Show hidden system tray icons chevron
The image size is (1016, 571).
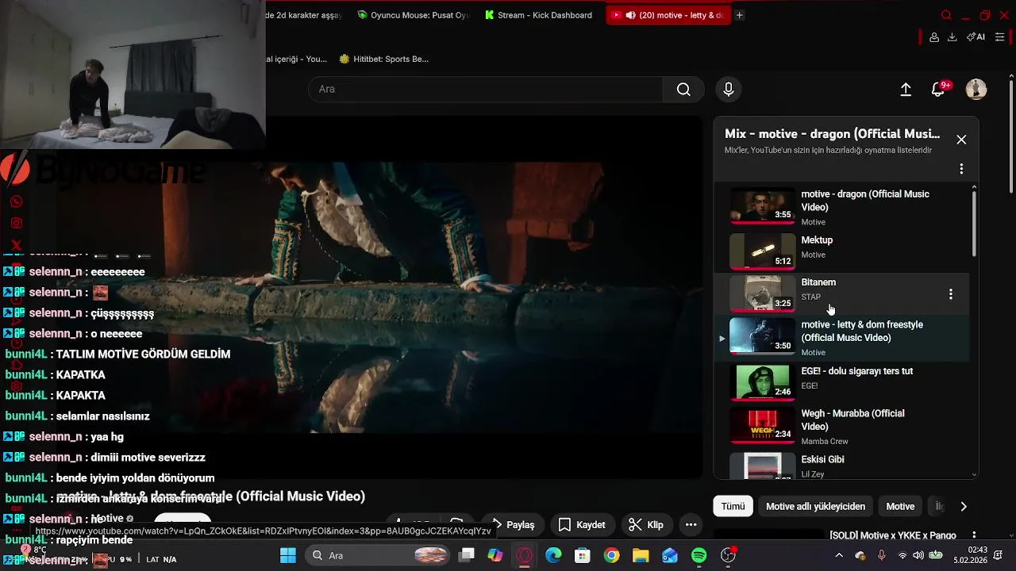click(x=839, y=556)
